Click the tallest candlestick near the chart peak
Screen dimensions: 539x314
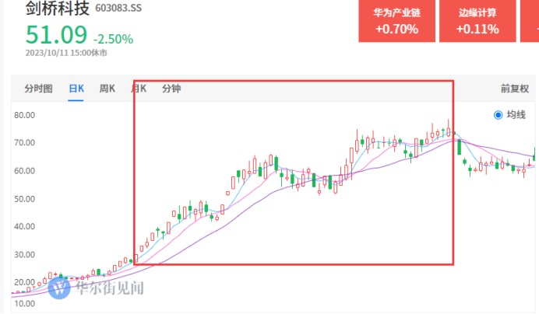[x=449, y=129]
